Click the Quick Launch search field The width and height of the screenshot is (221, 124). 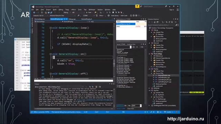tap(154, 6)
